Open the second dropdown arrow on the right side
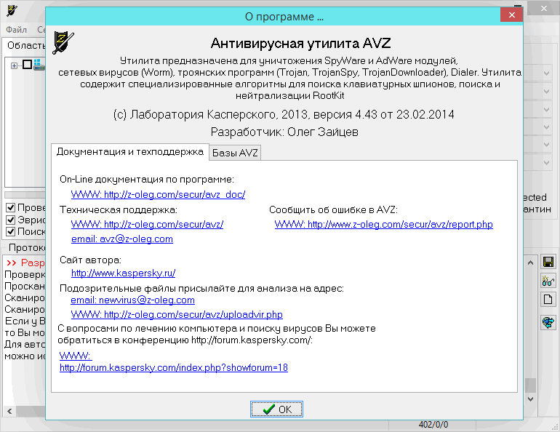The image size is (560, 432). click(x=546, y=92)
